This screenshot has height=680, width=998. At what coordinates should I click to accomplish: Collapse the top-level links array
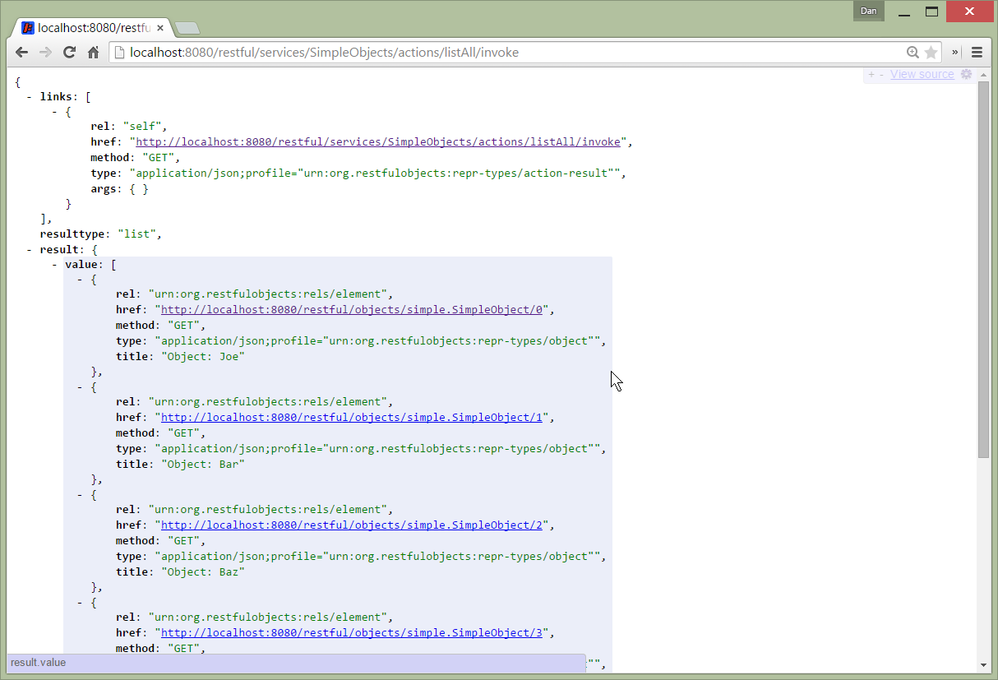pos(30,97)
